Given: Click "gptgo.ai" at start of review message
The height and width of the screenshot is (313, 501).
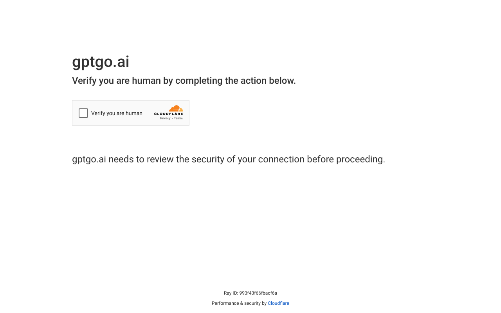Looking at the screenshot, I should pos(89,159).
